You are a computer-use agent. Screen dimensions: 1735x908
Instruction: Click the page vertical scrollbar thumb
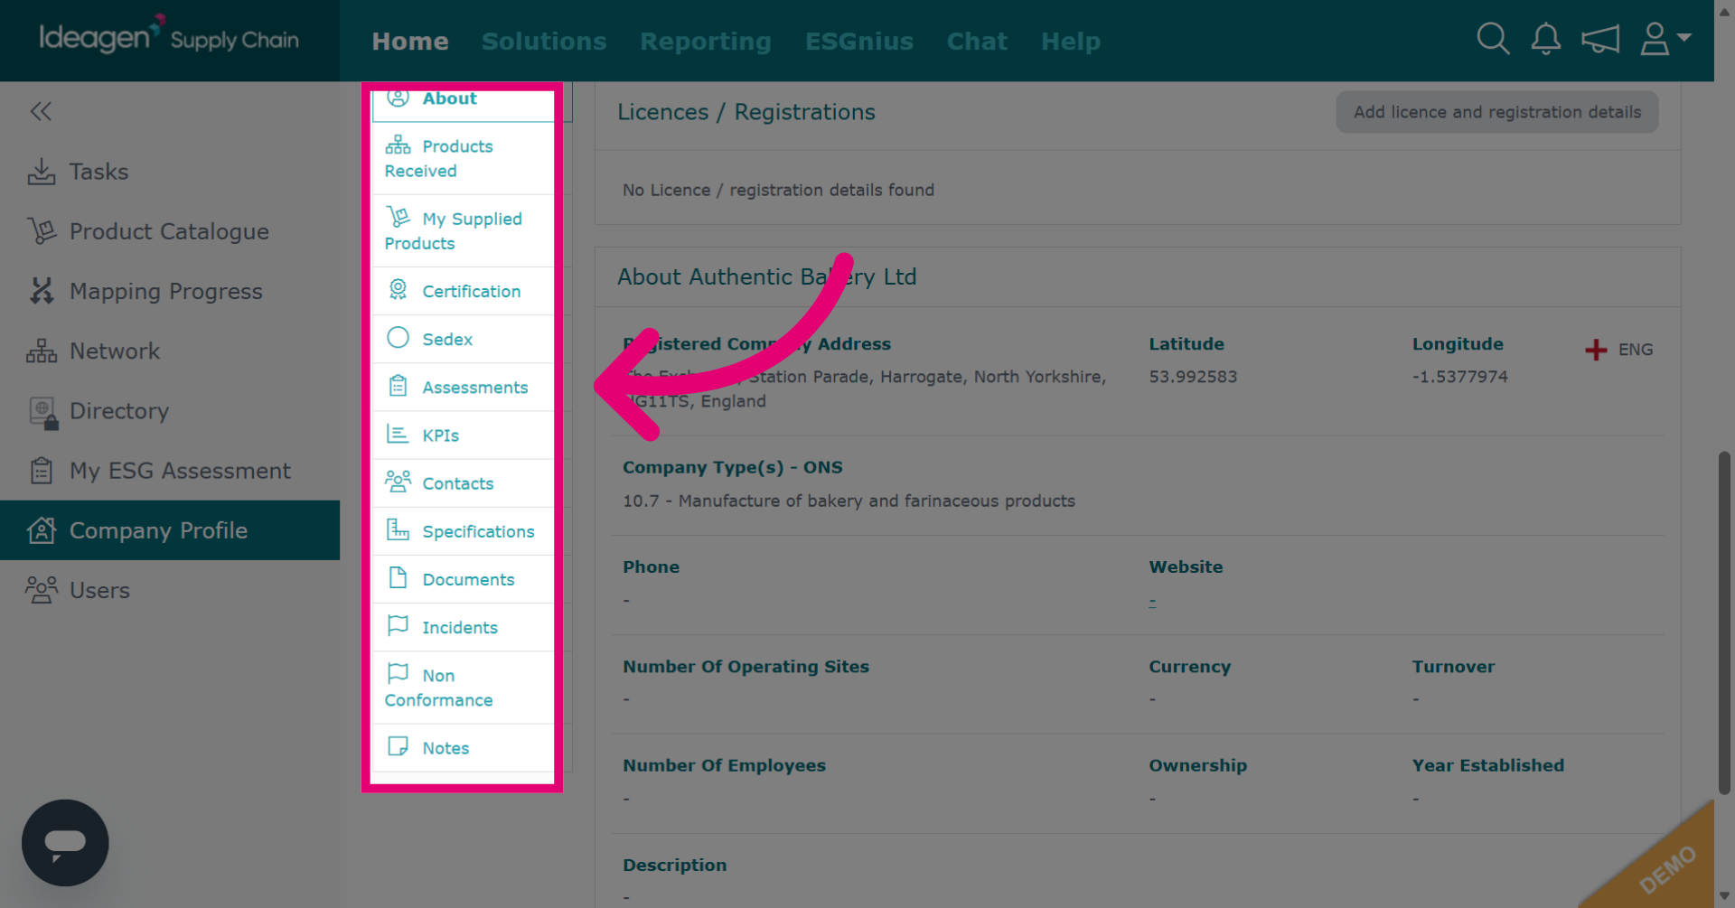(x=1724, y=623)
